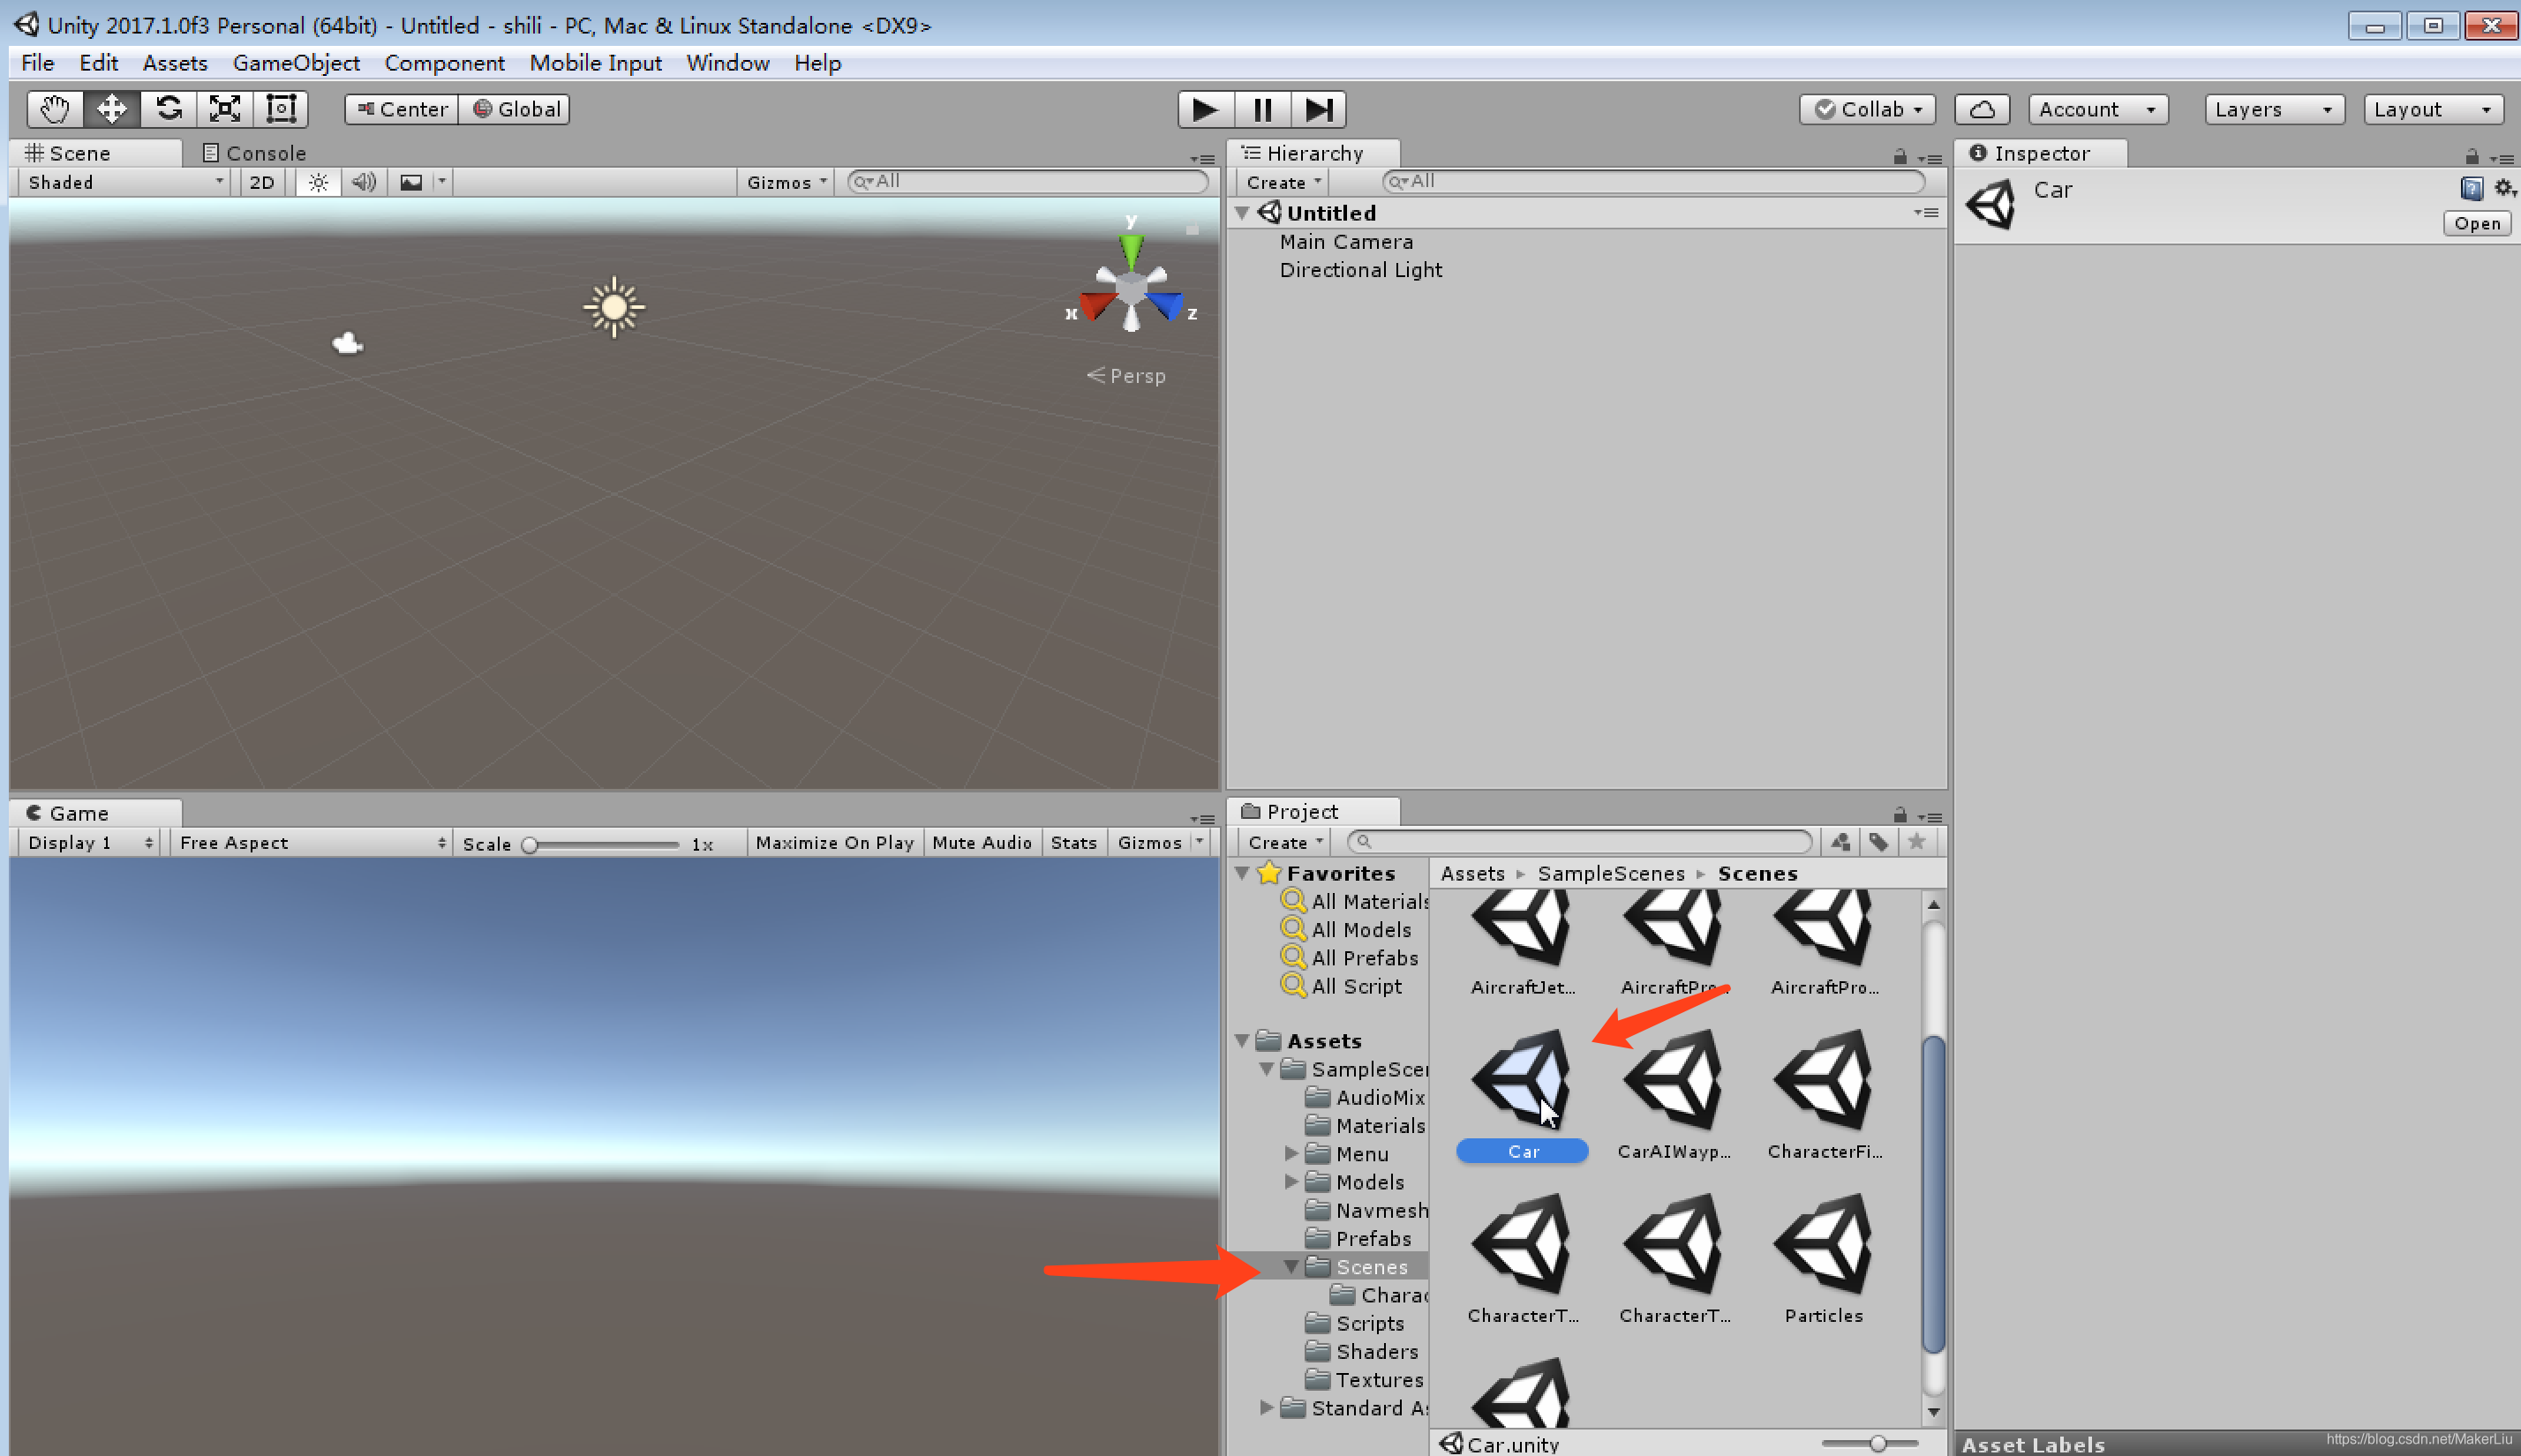
Task: Open the Component menu
Action: 444,63
